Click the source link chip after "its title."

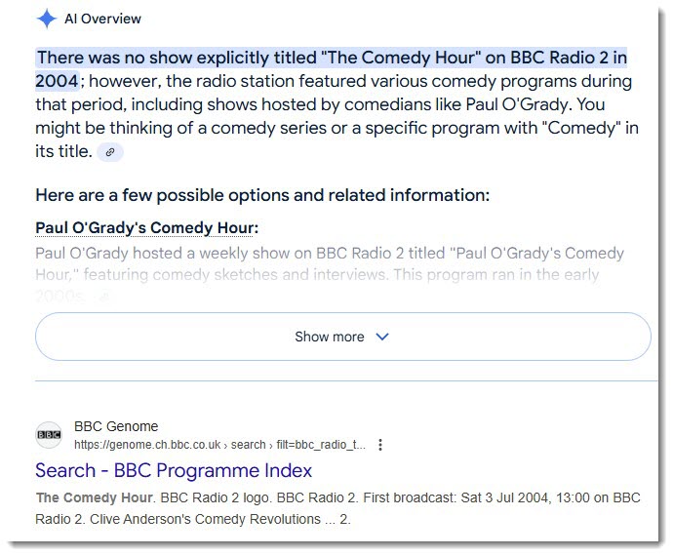coord(111,151)
